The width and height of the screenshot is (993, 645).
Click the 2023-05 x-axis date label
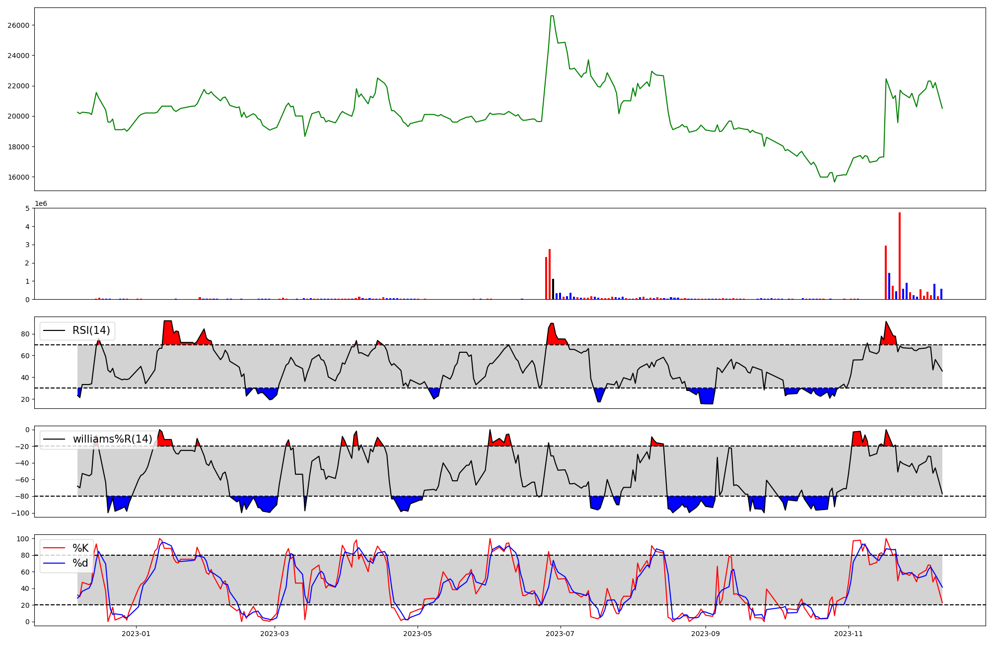[418, 634]
